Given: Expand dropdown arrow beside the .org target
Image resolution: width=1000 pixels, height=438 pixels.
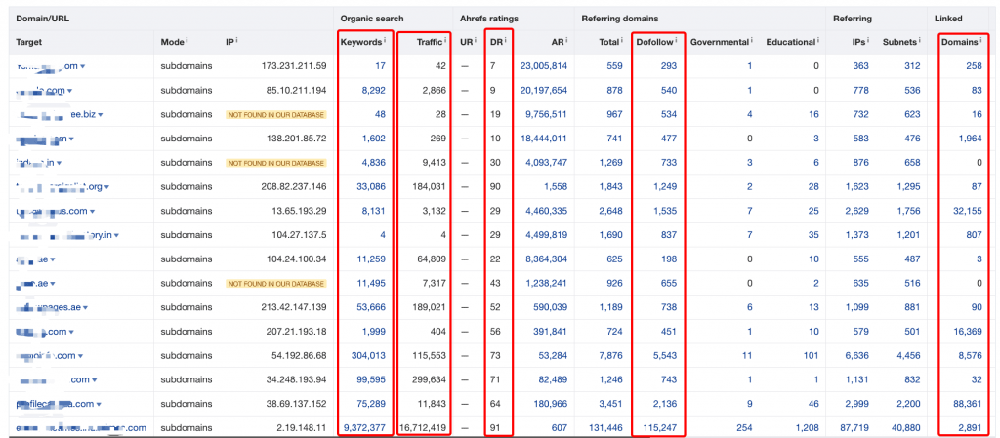Looking at the screenshot, I should [x=106, y=187].
